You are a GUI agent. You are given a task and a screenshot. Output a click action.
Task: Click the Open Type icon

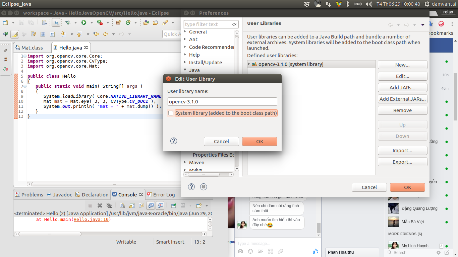coord(146,22)
